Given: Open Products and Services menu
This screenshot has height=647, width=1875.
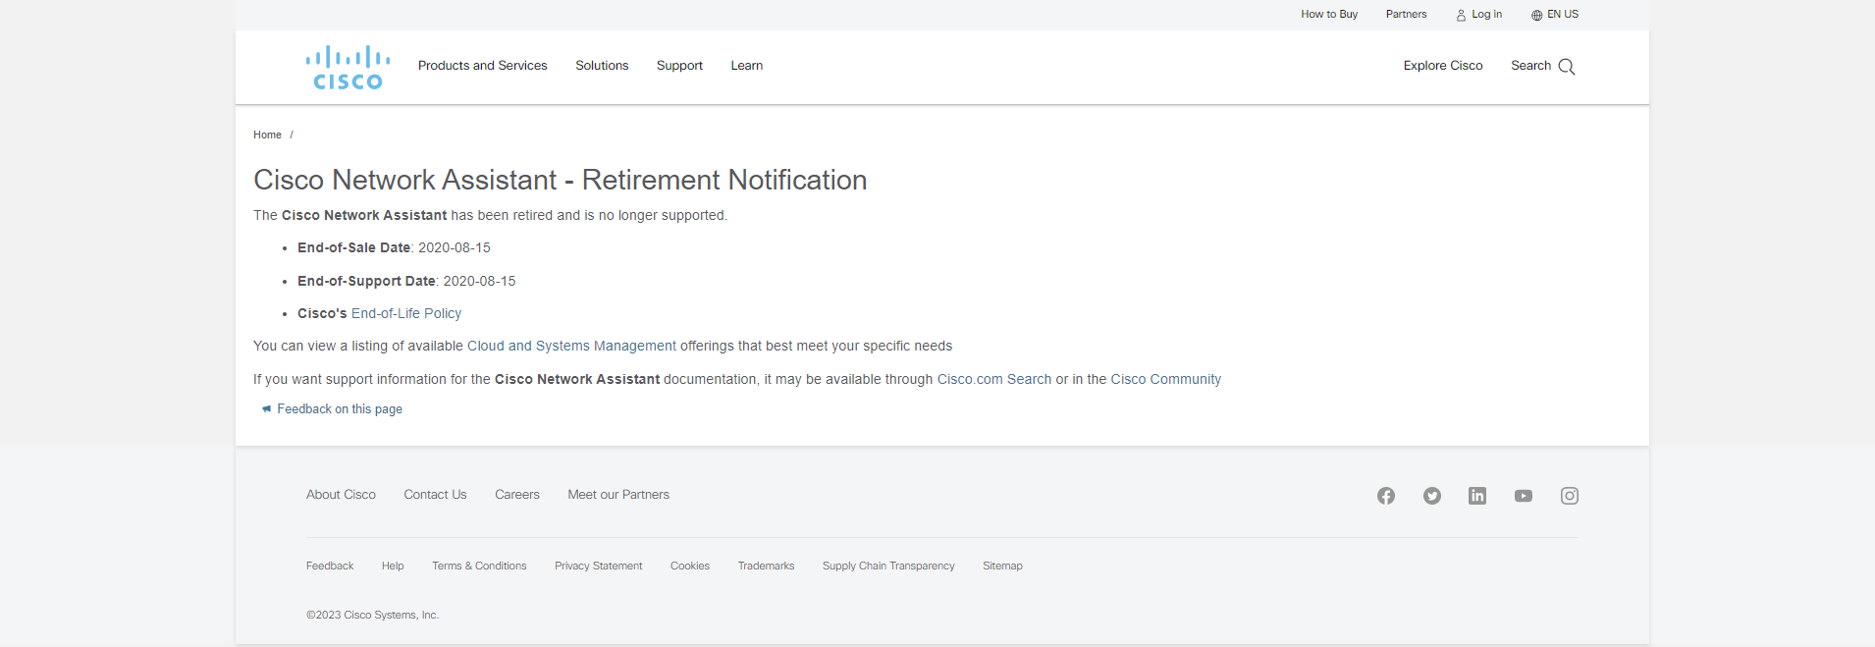Looking at the screenshot, I should 483,66.
